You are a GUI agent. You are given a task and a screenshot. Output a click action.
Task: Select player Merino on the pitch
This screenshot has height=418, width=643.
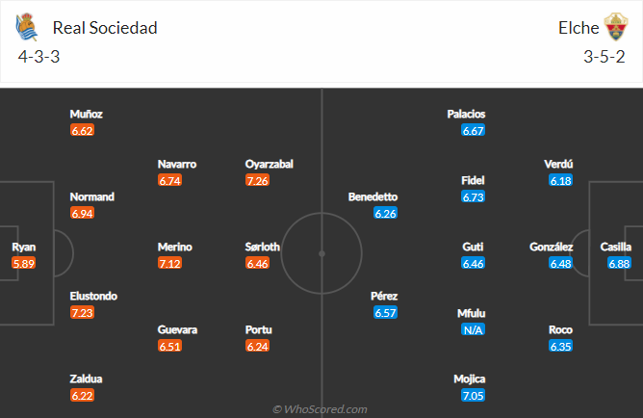point(174,247)
